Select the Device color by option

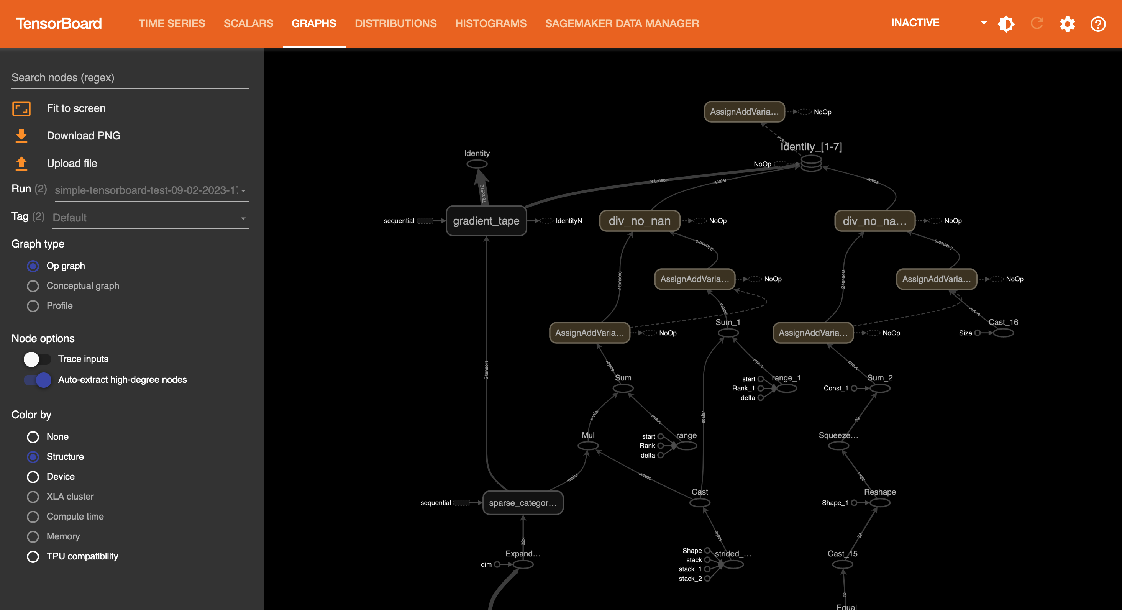[x=33, y=476]
